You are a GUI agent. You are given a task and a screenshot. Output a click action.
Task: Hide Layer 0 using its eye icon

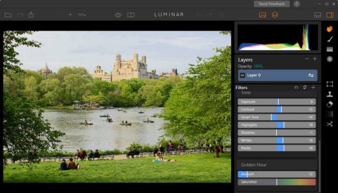[242, 75]
